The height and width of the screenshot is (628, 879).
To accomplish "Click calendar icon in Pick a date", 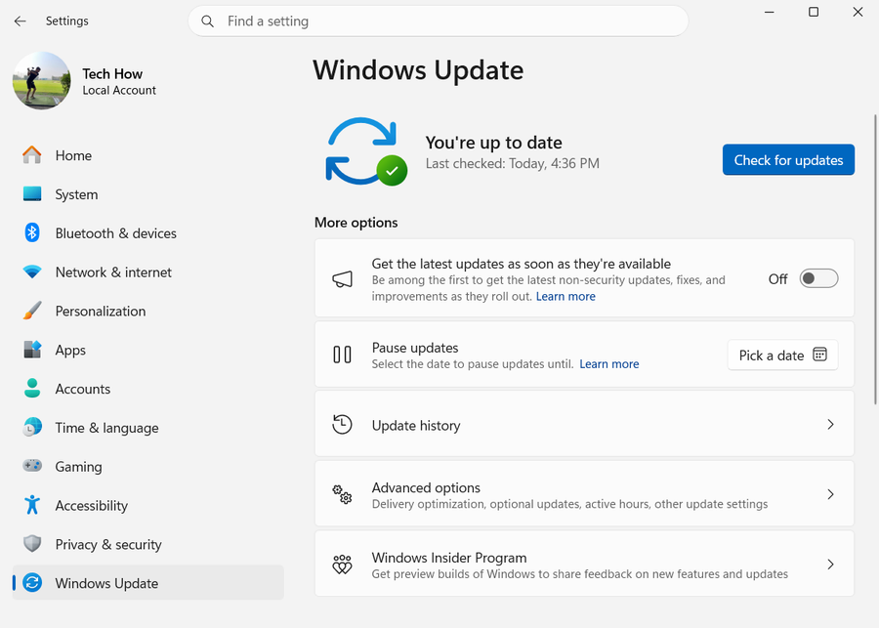I will coord(819,355).
